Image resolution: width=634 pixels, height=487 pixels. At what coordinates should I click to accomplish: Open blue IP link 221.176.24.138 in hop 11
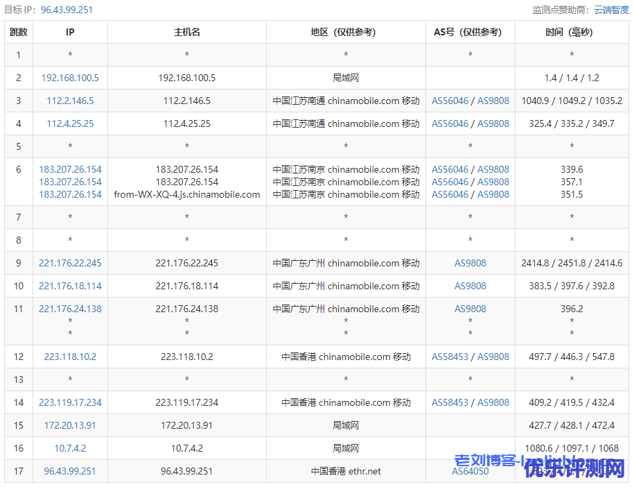70,309
